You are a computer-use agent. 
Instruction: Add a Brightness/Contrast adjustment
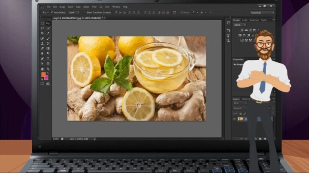(x=242, y=30)
